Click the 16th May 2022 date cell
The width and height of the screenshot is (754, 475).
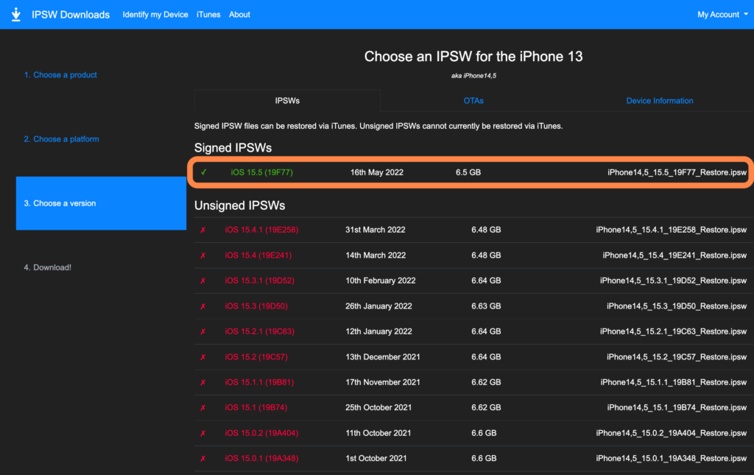pos(376,172)
